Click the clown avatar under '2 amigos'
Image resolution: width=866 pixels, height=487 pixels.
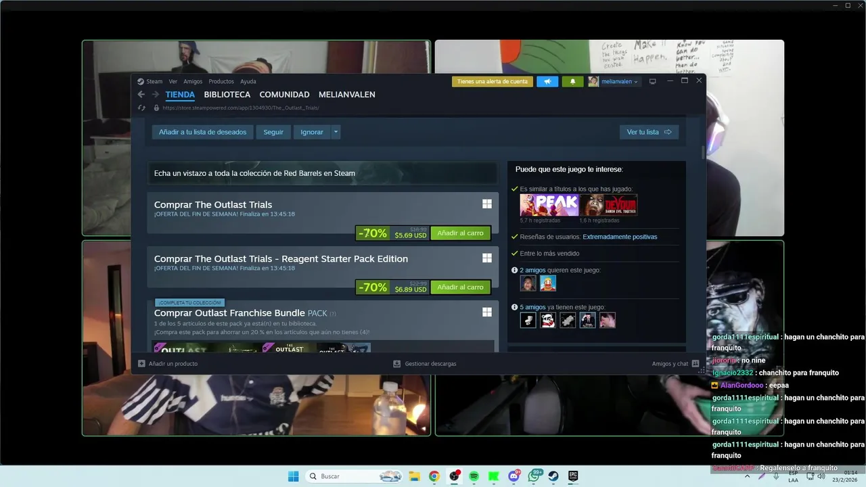click(548, 283)
